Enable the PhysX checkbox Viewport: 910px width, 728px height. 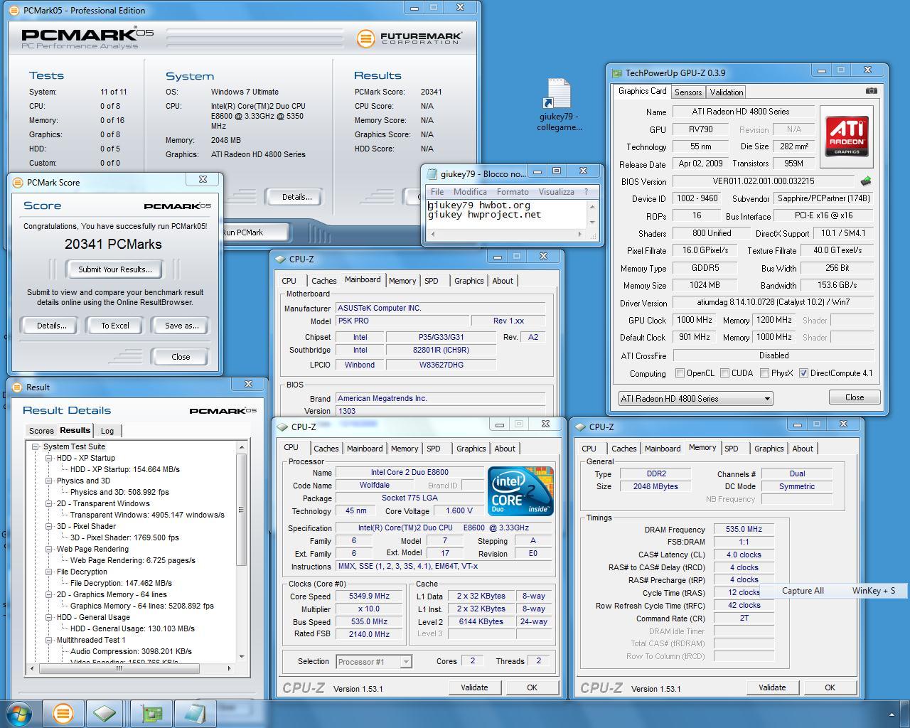[x=764, y=373]
